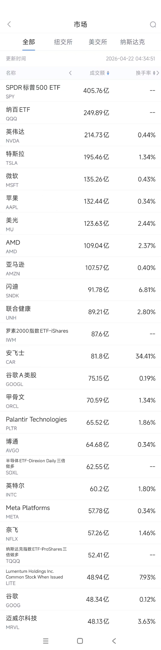Open 英伟达 NVDA stock row
161x650 pixels.
pos(80,135)
